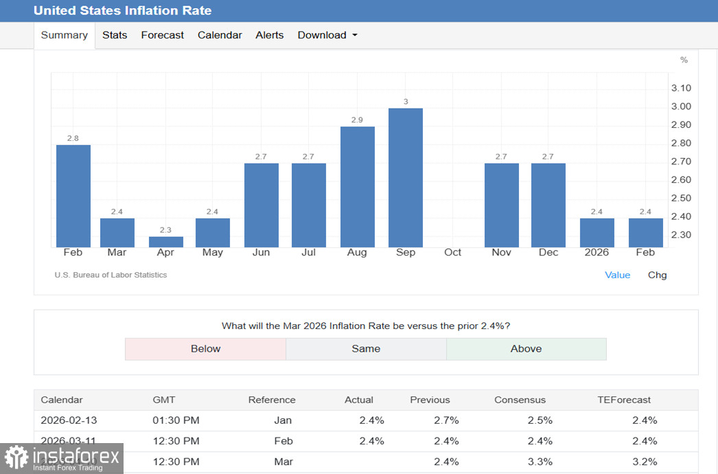Screen dimensions: 718x474
Task: Click the Sep bar showing 3
Action: [x=406, y=177]
